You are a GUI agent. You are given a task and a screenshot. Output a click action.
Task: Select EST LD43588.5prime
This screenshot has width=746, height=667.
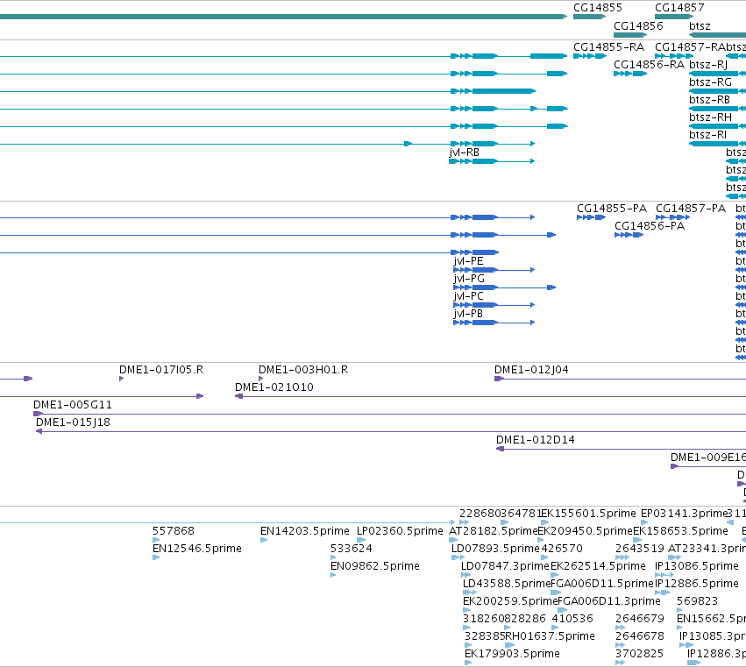click(x=470, y=592)
